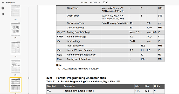Screen dimensions: 179x94
Task: Click the page number field showing 374
Action: pos(82,2)
